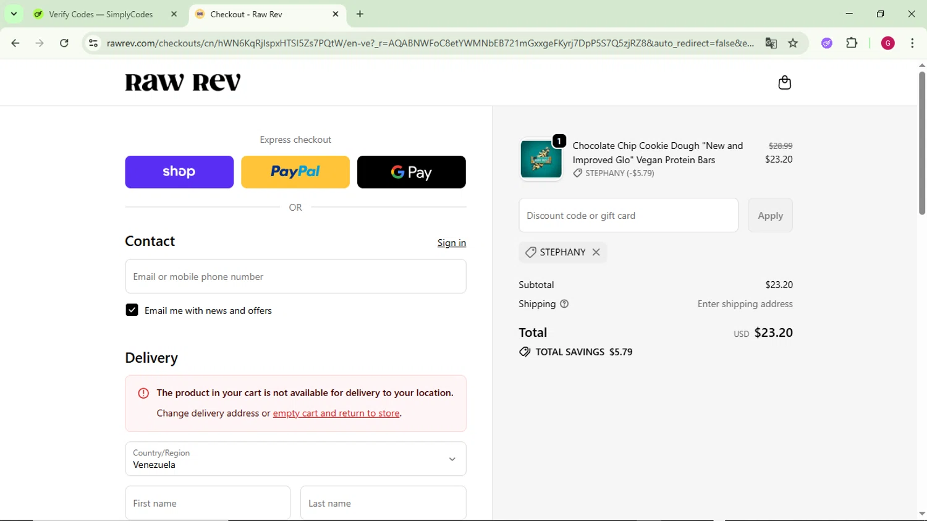Viewport: 927px width, 521px height.
Task: Focus the Email or mobile phone number field
Action: pos(295,276)
